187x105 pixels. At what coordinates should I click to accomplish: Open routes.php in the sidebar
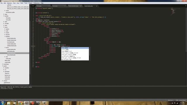tap(8, 62)
